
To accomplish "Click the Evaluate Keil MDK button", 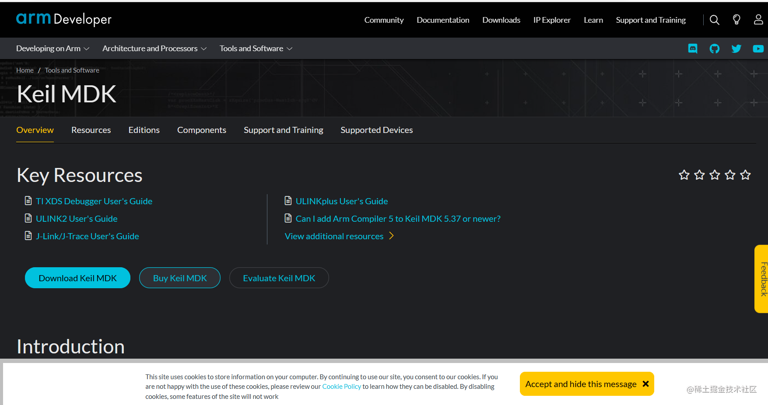I will coord(279,278).
